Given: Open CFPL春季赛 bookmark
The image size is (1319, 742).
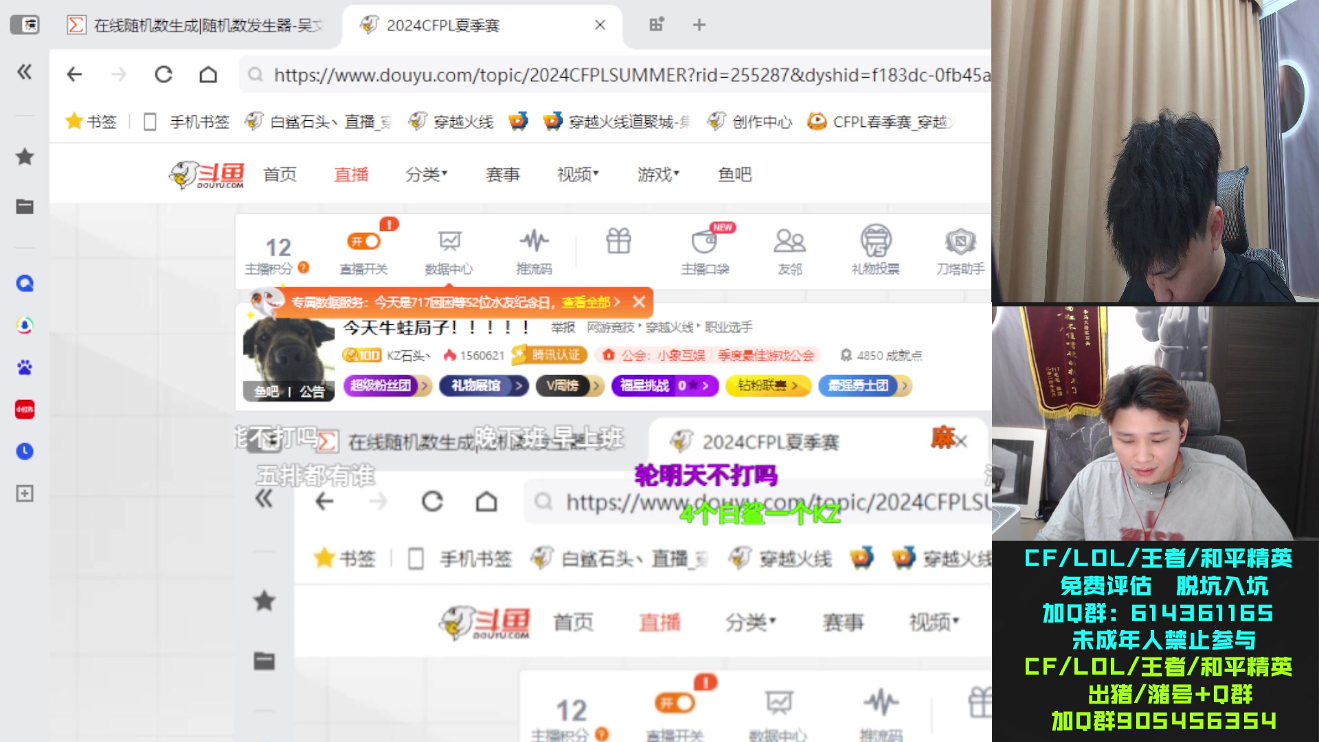Looking at the screenshot, I should (x=881, y=122).
